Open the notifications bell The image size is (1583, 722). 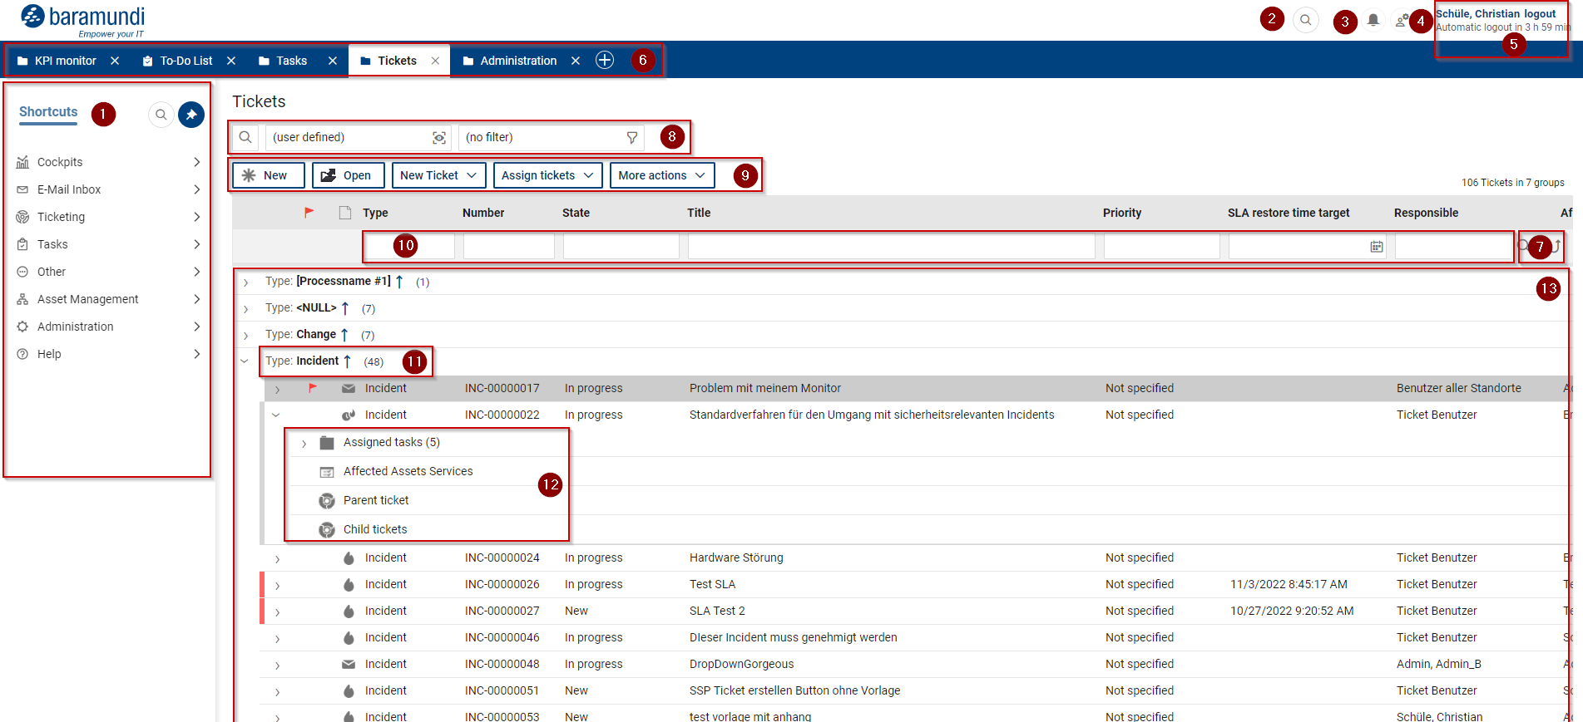click(x=1373, y=20)
